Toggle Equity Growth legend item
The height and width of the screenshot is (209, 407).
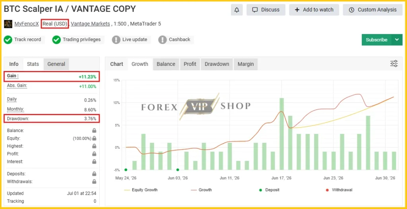[x=141, y=190]
